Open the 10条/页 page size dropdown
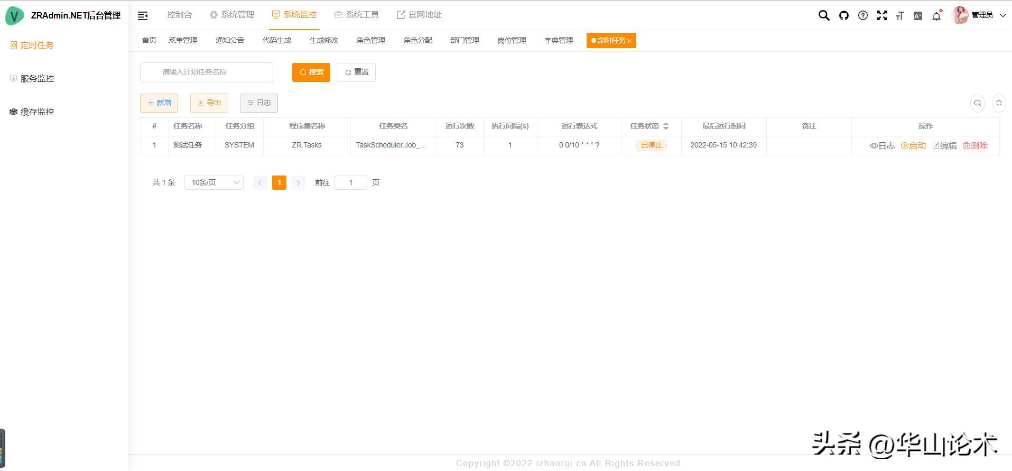Viewport: 1012px width, 471px height. point(214,182)
